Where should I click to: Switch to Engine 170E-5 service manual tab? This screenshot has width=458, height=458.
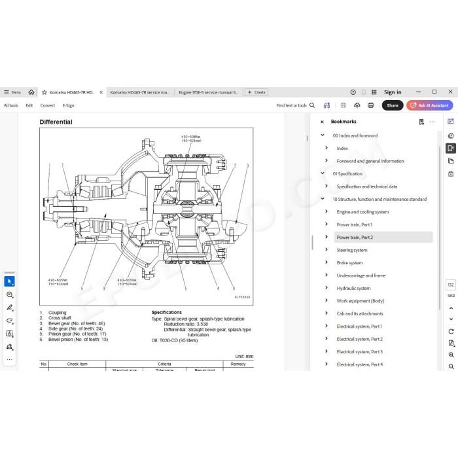tap(208, 92)
